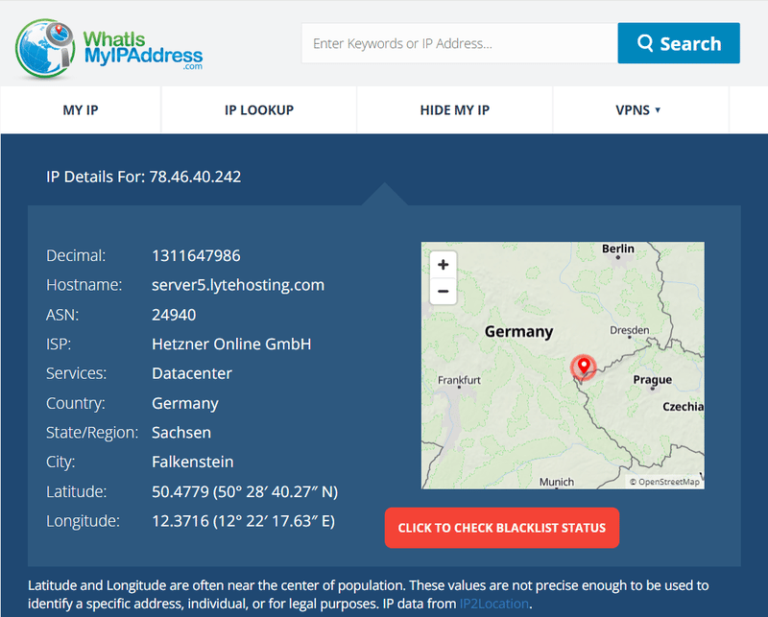
Task: Click the blue Search button
Action: point(679,43)
